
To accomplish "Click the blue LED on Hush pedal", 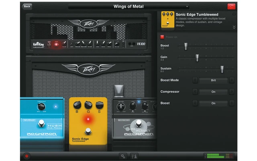I will pyautogui.click(x=56, y=107).
